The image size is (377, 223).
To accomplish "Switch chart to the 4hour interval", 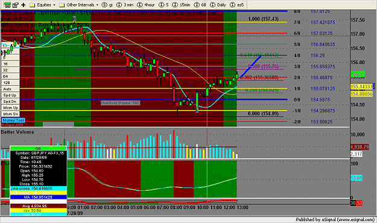I will tap(146, 5).
